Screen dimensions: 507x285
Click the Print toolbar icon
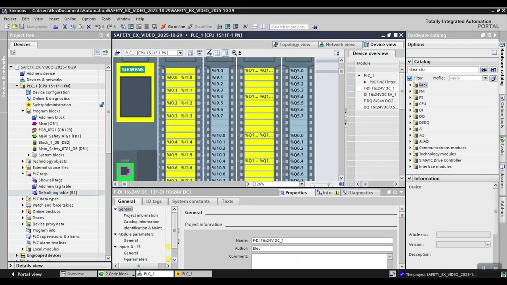[55, 27]
